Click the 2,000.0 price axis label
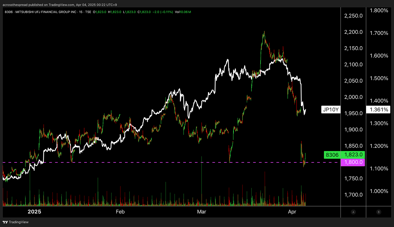Image resolution: width=394 pixels, height=227 pixels. pos(353,97)
